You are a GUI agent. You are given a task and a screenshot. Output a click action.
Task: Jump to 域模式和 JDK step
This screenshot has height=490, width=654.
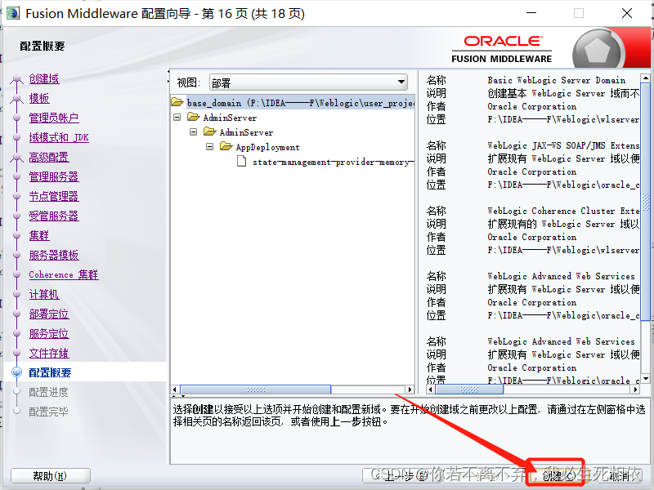coord(59,137)
